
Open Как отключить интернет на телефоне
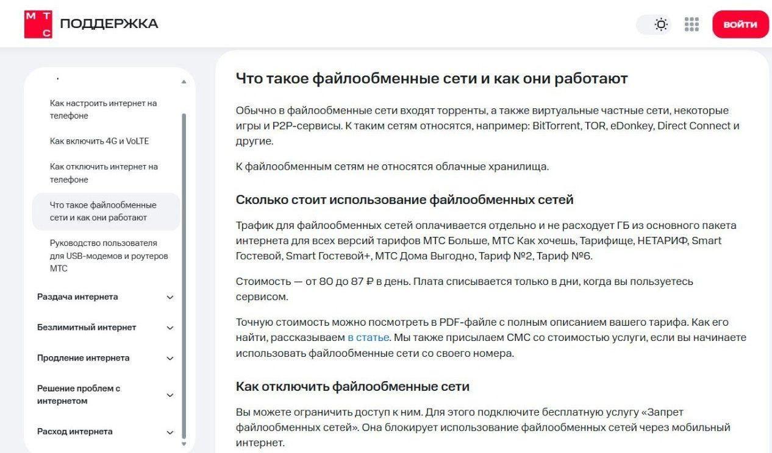(104, 173)
